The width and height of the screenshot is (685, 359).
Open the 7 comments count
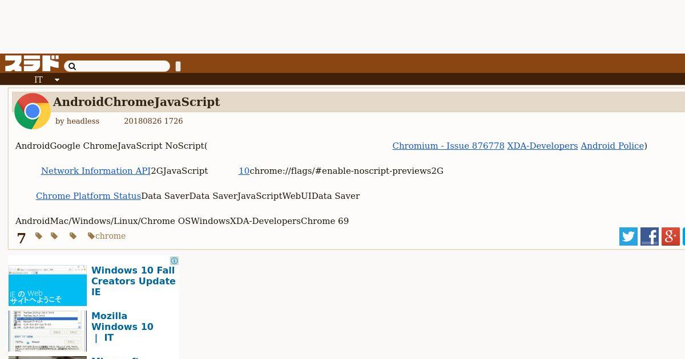(x=22, y=238)
